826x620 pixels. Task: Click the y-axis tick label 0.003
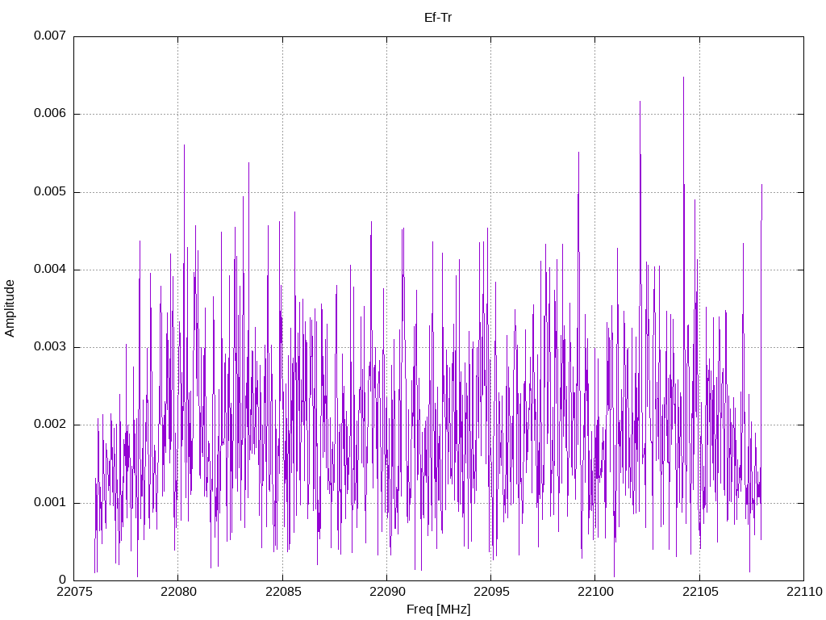[50, 346]
